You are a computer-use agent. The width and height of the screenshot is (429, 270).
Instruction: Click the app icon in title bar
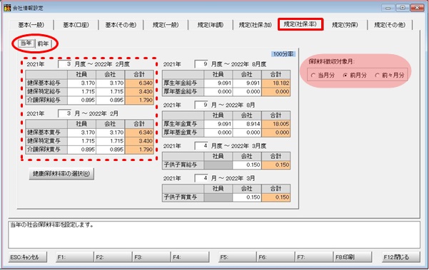coord(7,8)
